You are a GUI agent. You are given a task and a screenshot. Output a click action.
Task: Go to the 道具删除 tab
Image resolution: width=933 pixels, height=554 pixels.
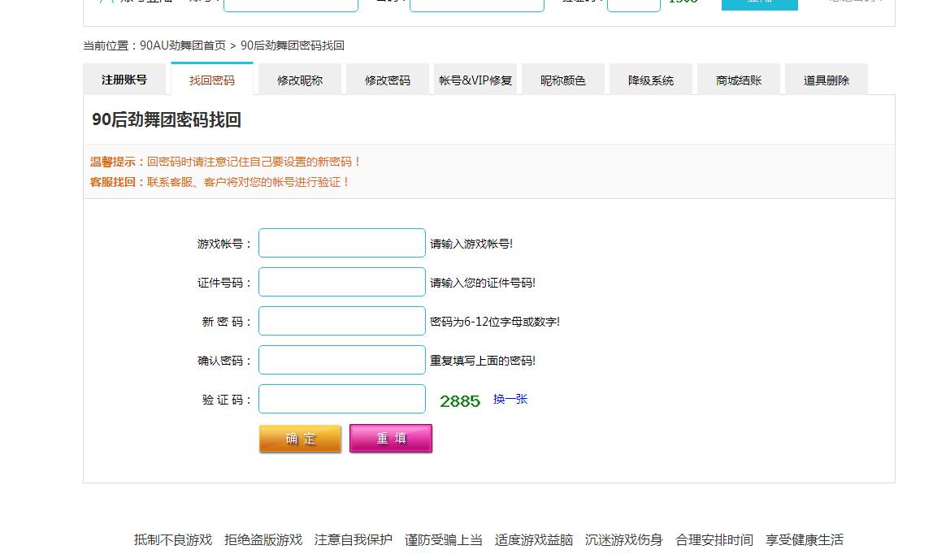point(827,80)
